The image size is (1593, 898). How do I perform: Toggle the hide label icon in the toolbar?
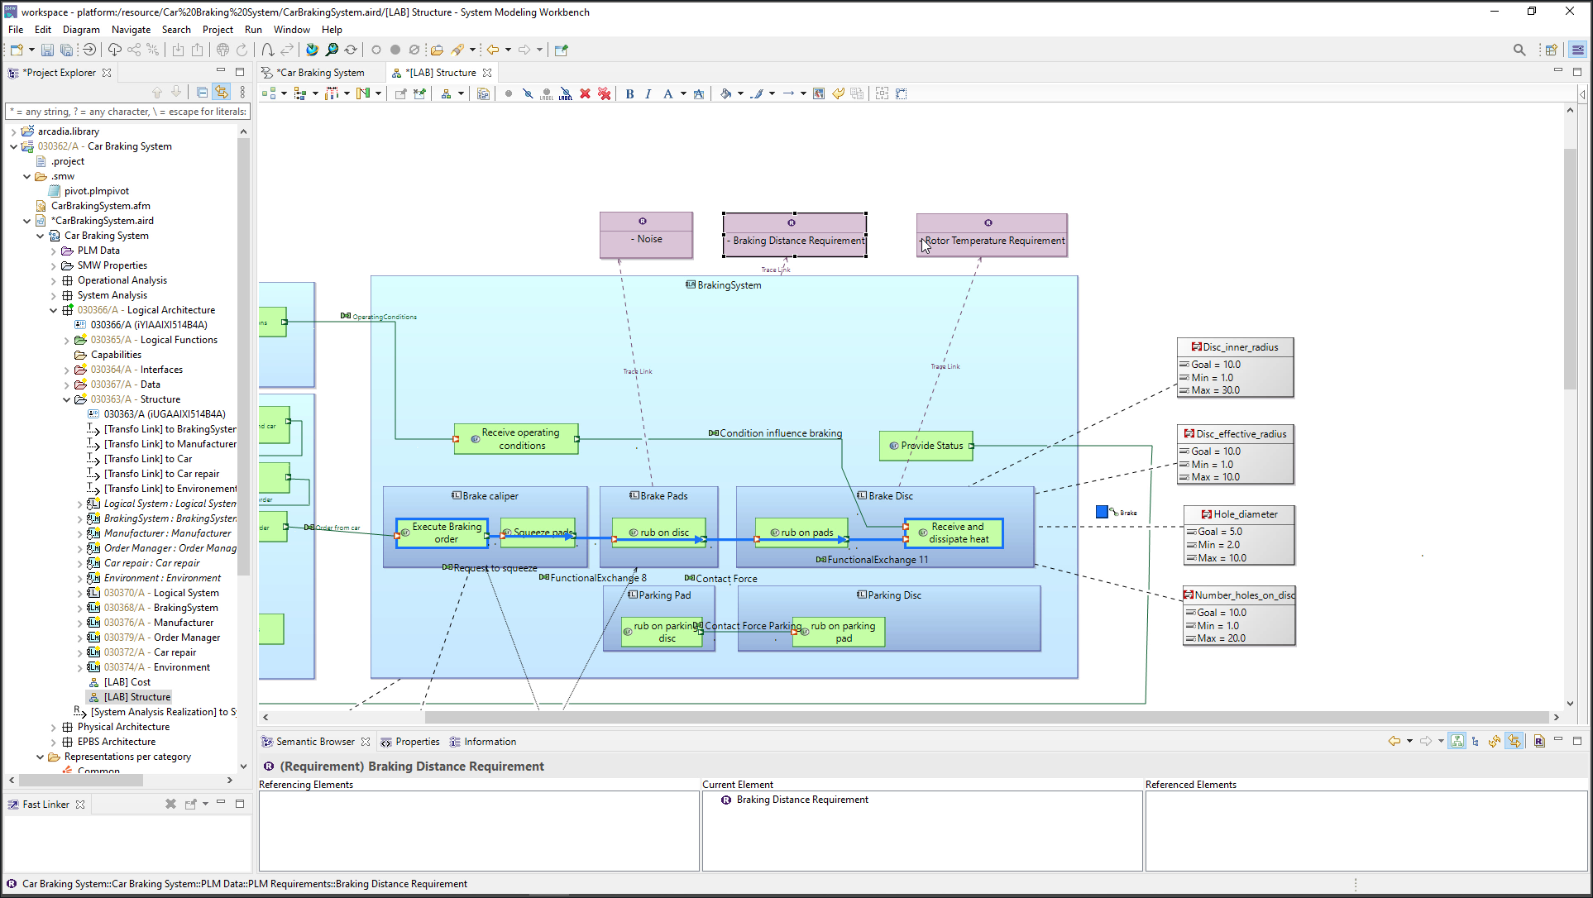(565, 94)
